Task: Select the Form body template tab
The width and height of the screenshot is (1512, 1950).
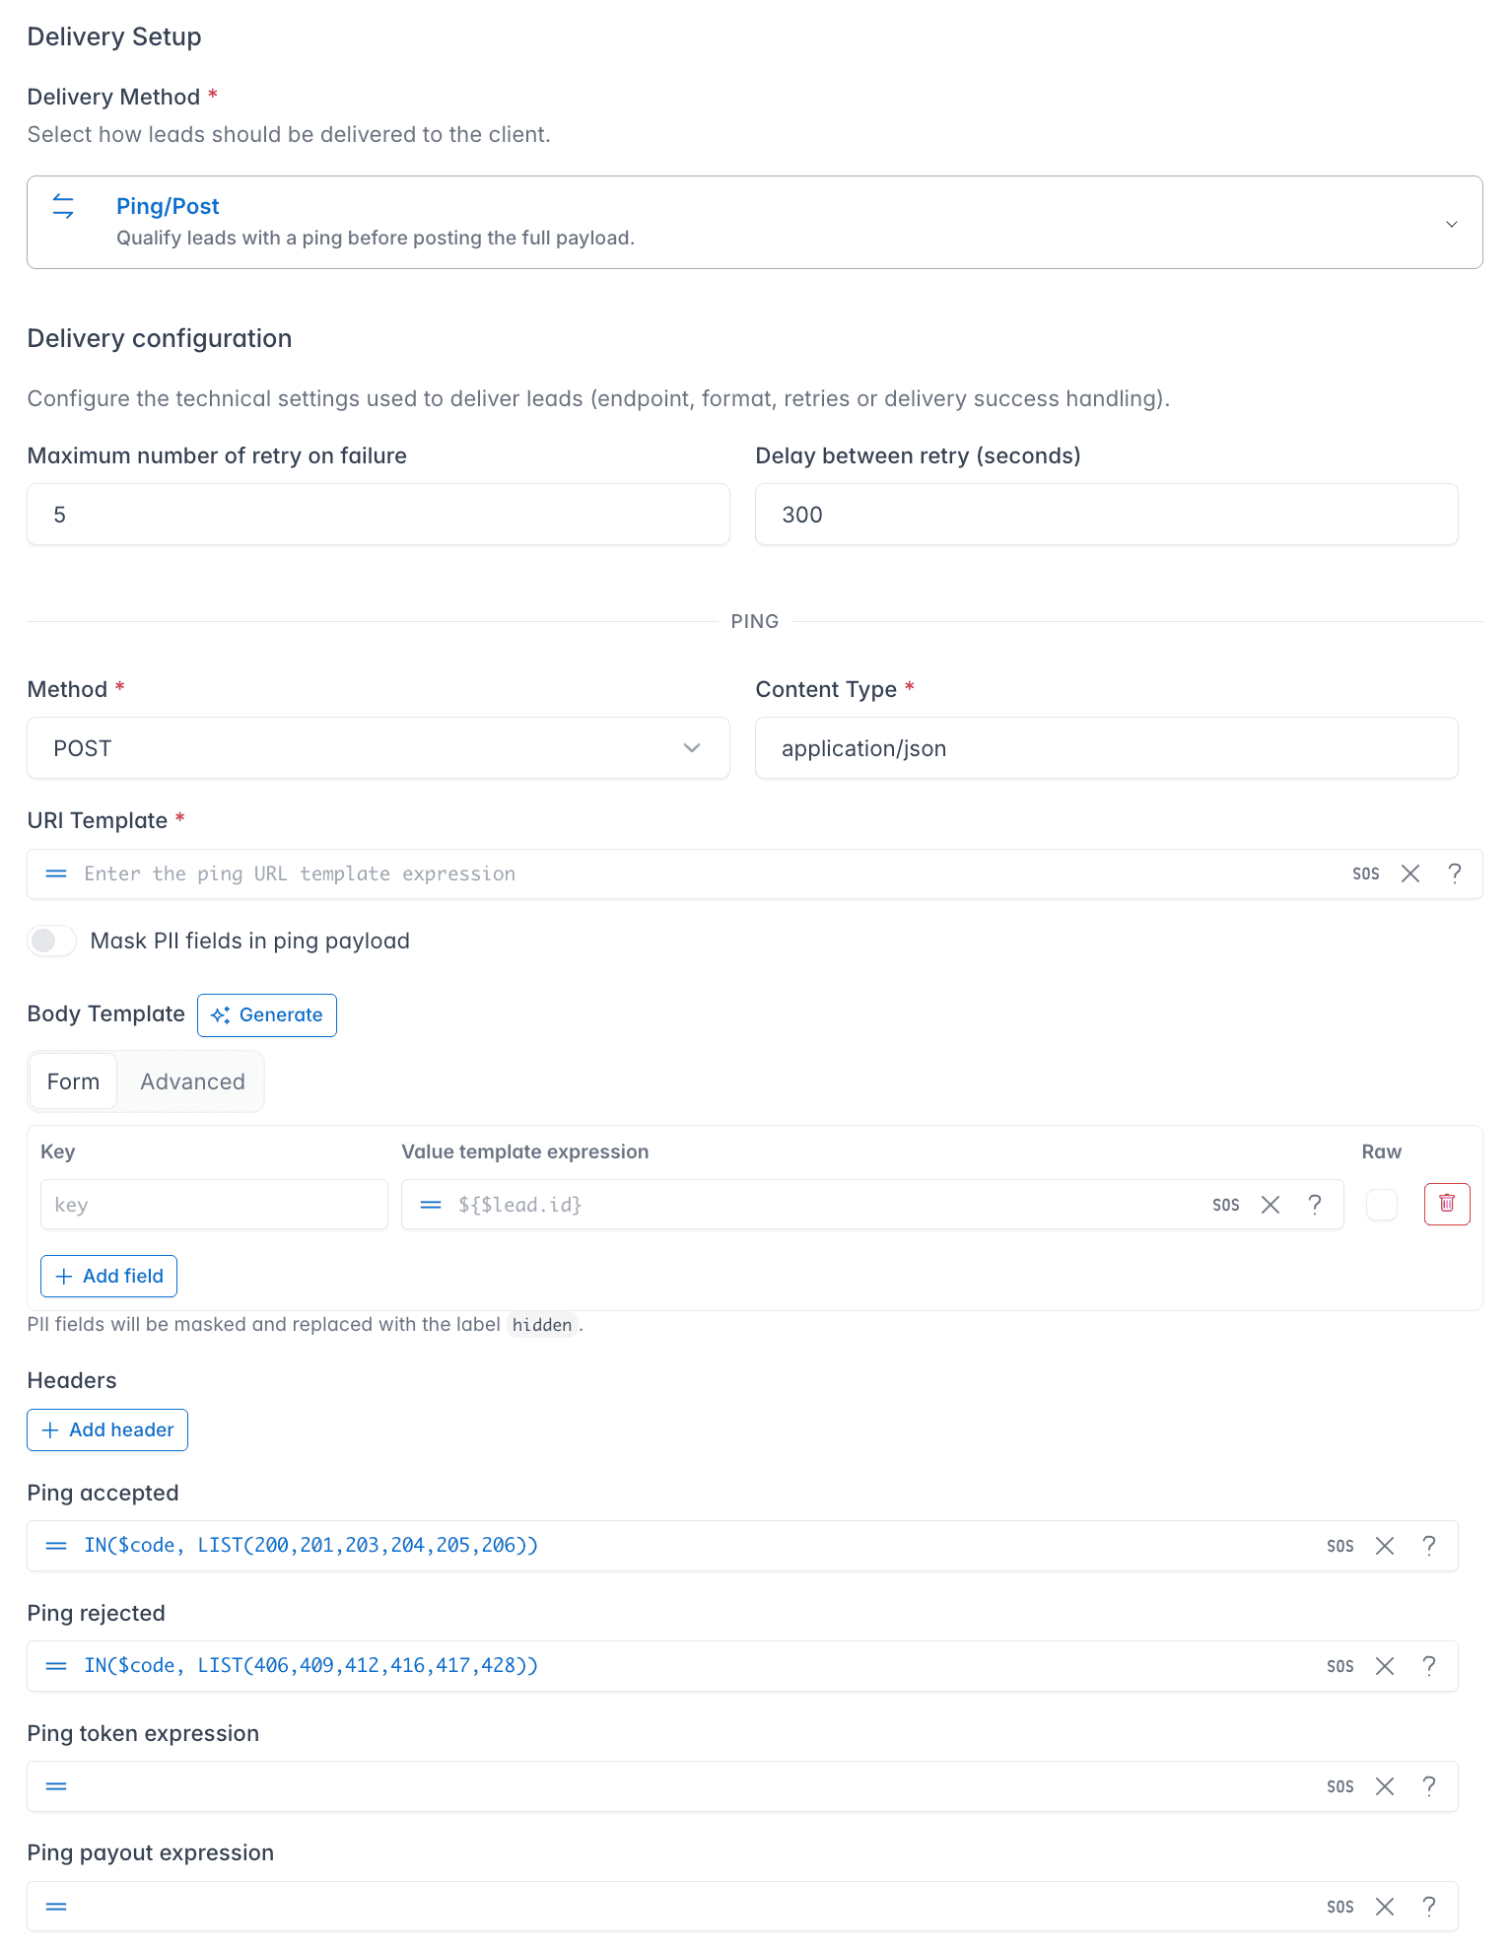Action: [73, 1081]
